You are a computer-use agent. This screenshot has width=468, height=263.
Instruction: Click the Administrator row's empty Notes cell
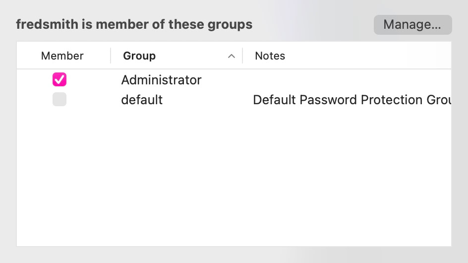tap(347, 80)
